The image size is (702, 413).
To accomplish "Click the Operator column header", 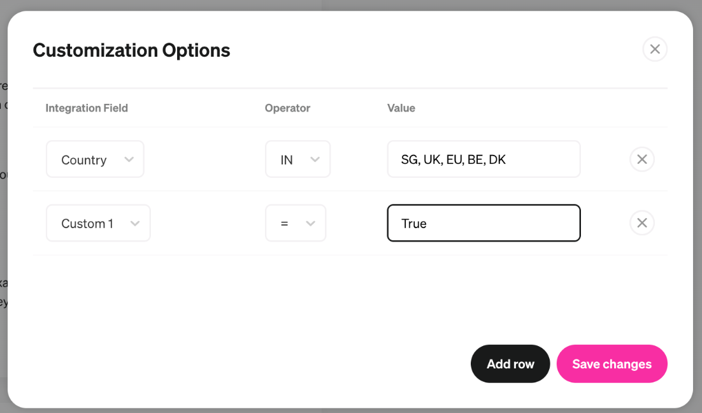I will [x=287, y=108].
